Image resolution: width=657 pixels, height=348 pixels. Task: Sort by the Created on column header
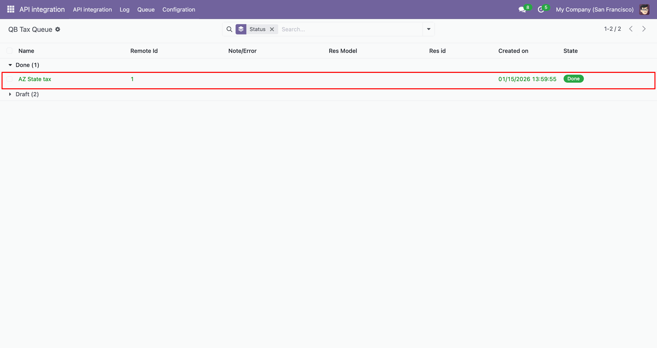[513, 51]
